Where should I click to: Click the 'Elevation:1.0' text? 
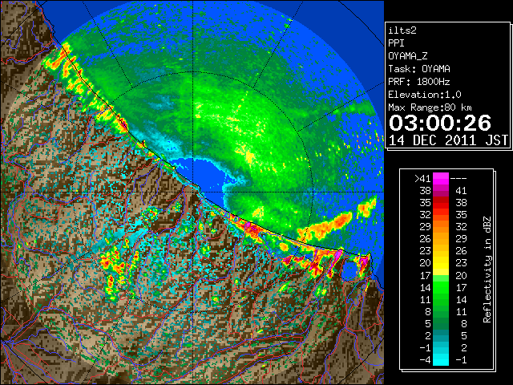point(425,95)
